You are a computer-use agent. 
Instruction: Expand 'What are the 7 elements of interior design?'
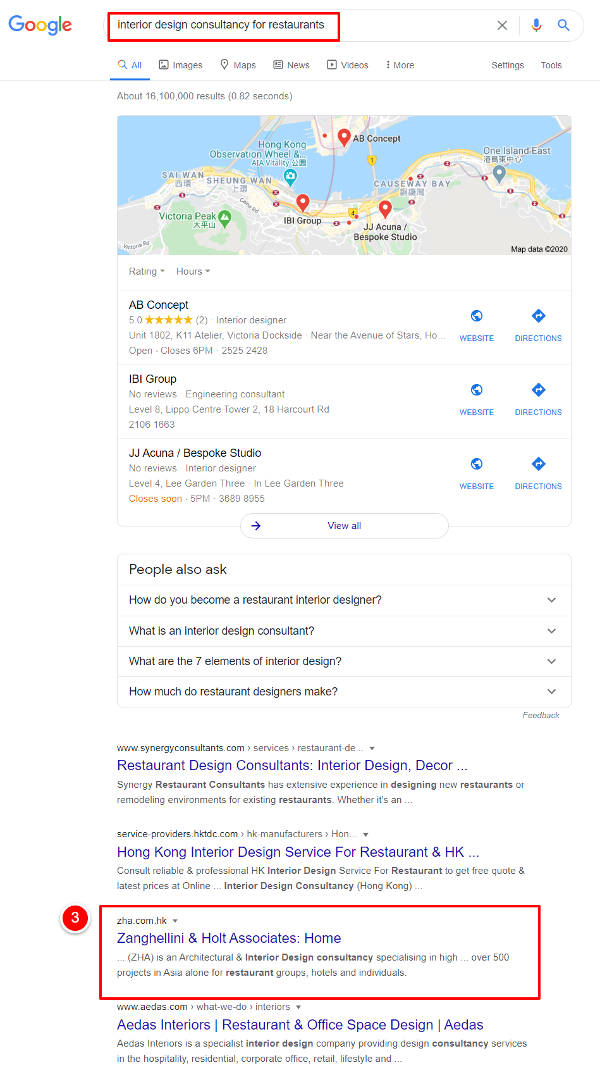[x=344, y=661]
